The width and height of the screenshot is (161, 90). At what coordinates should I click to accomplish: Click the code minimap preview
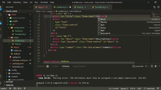156,15
